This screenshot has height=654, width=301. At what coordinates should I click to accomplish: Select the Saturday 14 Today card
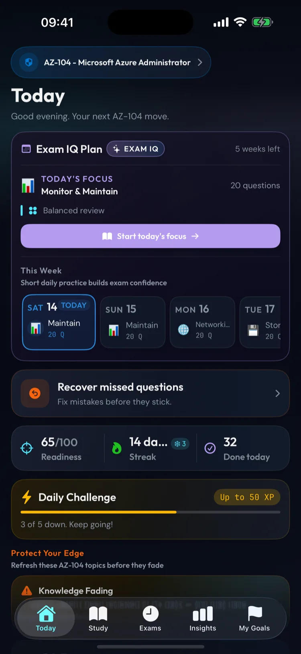click(x=59, y=322)
